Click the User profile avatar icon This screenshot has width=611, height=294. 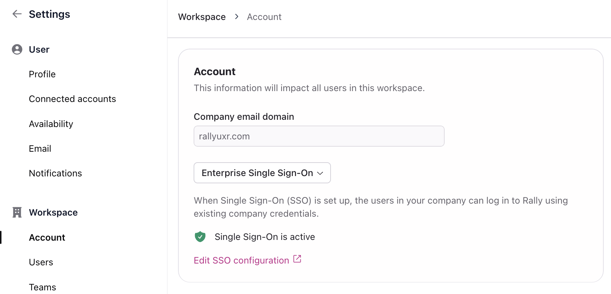[17, 49]
